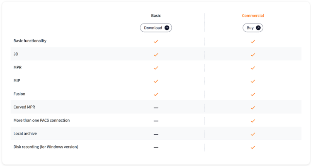
Task: Click Commercial checkmark for More than one PACS connection
Action: click(x=253, y=121)
